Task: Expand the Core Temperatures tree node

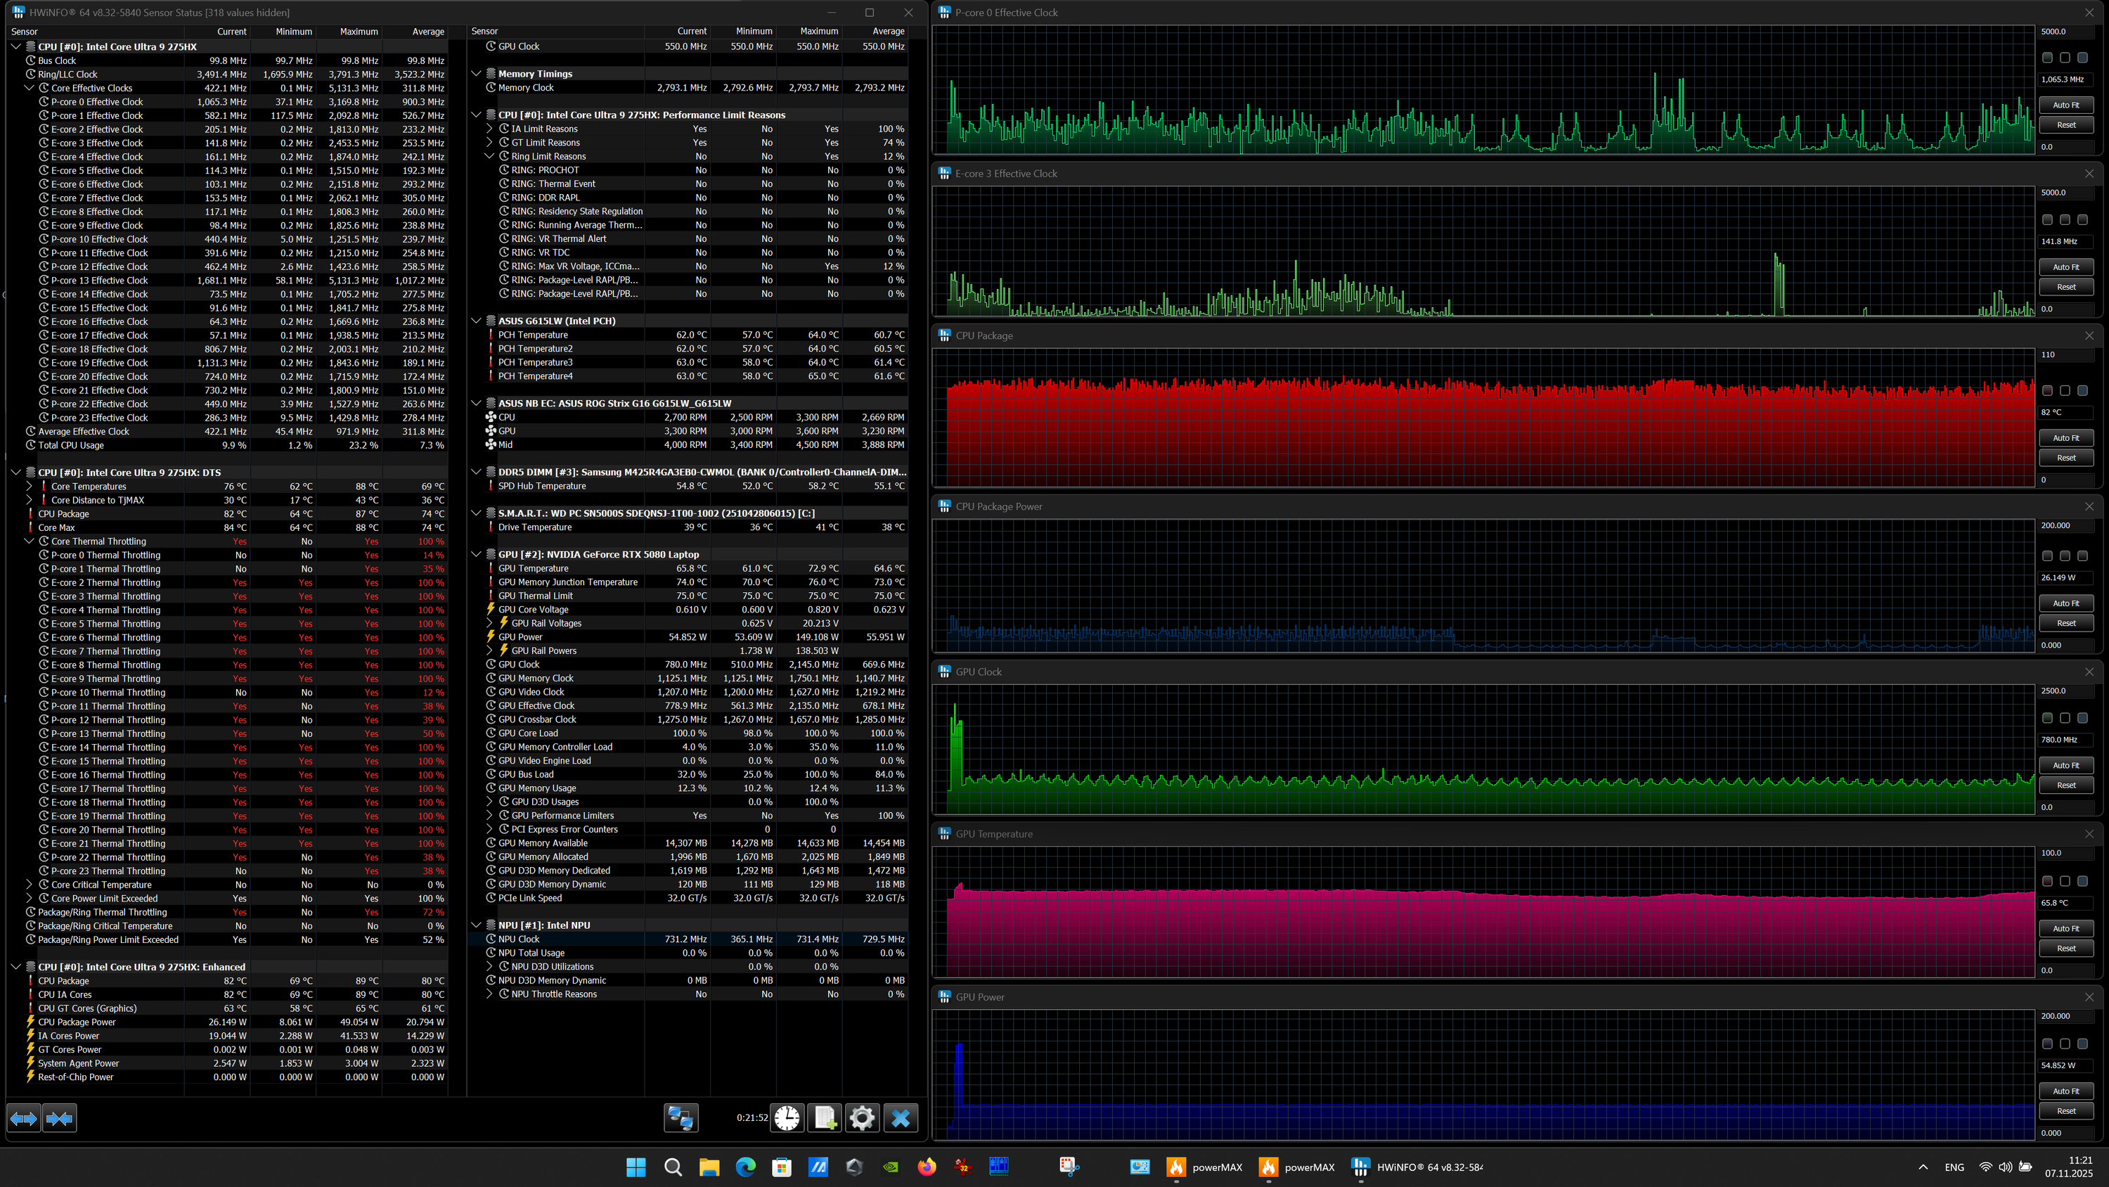Action: pos(30,487)
